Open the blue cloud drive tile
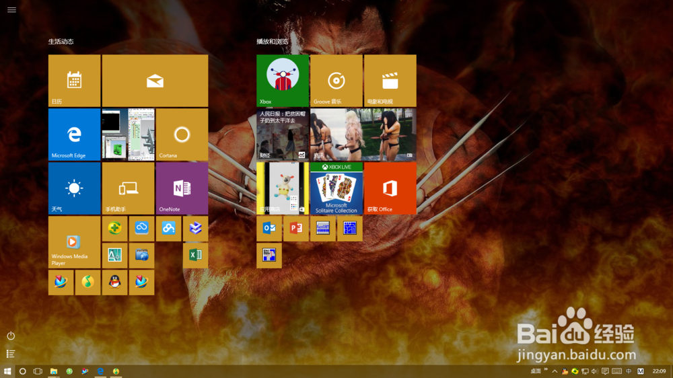Viewport: 673px width, 378px height. pos(141,229)
